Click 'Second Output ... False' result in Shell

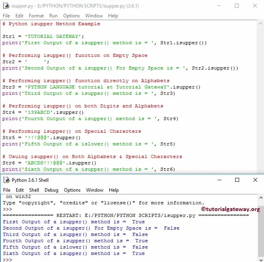[x=91, y=228]
